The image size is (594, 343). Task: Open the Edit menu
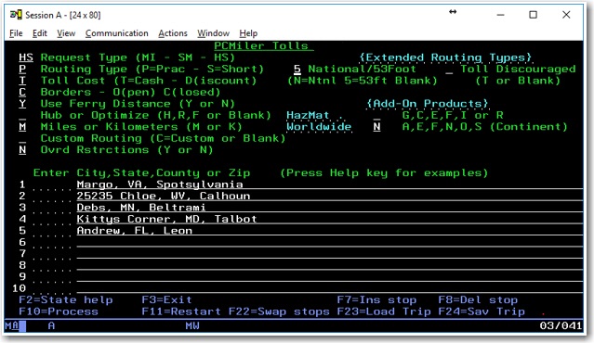click(40, 33)
